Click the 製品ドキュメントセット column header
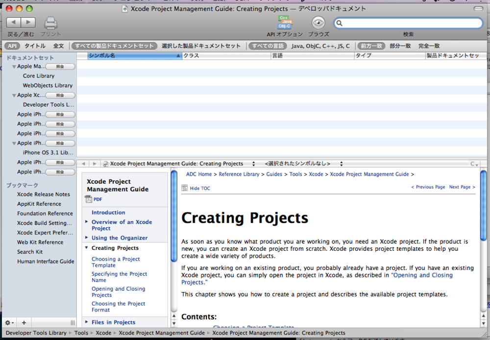Viewport: 490px width, 340px height. pos(456,56)
